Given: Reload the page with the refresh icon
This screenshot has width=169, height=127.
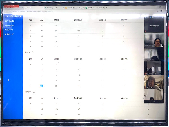Looking at the screenshot, I should point(10,12).
